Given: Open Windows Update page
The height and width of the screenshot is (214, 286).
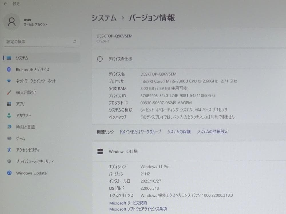Looking at the screenshot, I should point(41,173).
